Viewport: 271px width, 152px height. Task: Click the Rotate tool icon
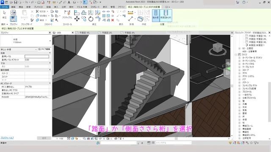(x=91, y=19)
